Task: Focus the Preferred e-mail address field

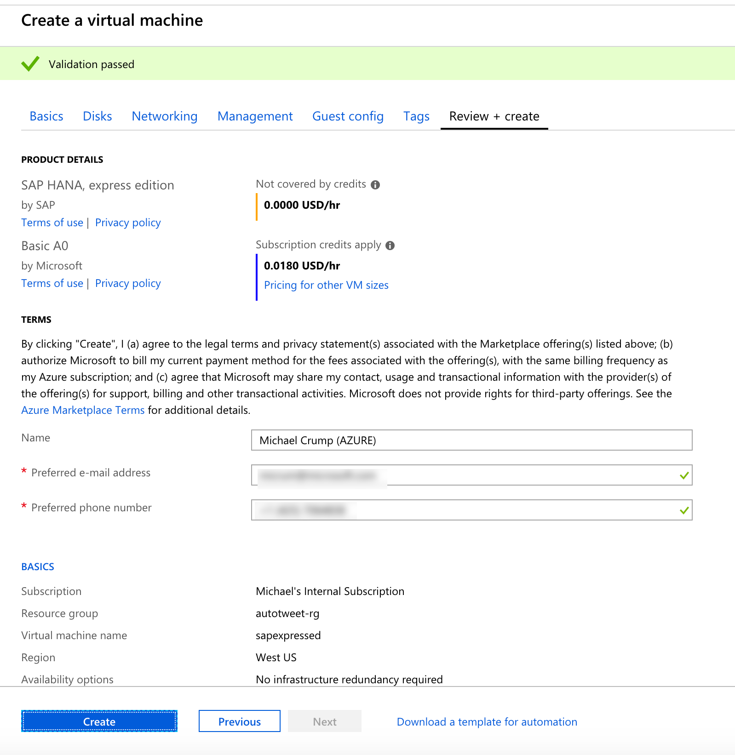Action: pos(472,475)
